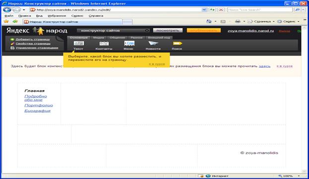Open the конструктор сайтов dropdown
This screenshot has height=179, width=309.
pos(113,31)
